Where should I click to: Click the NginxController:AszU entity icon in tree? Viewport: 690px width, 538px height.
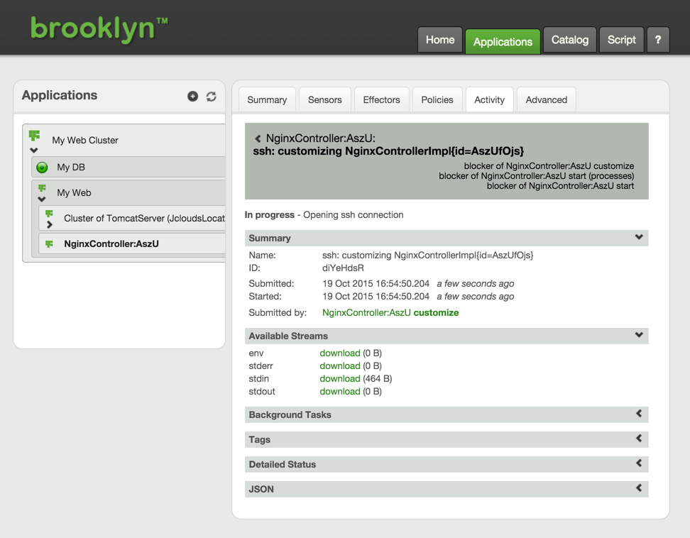49,244
